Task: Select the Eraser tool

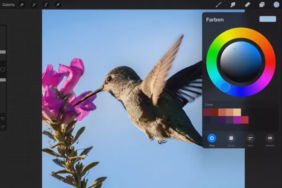Action: (248, 5)
